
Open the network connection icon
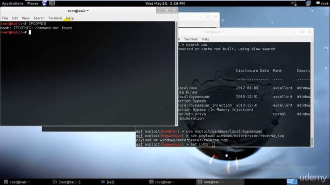308,3
